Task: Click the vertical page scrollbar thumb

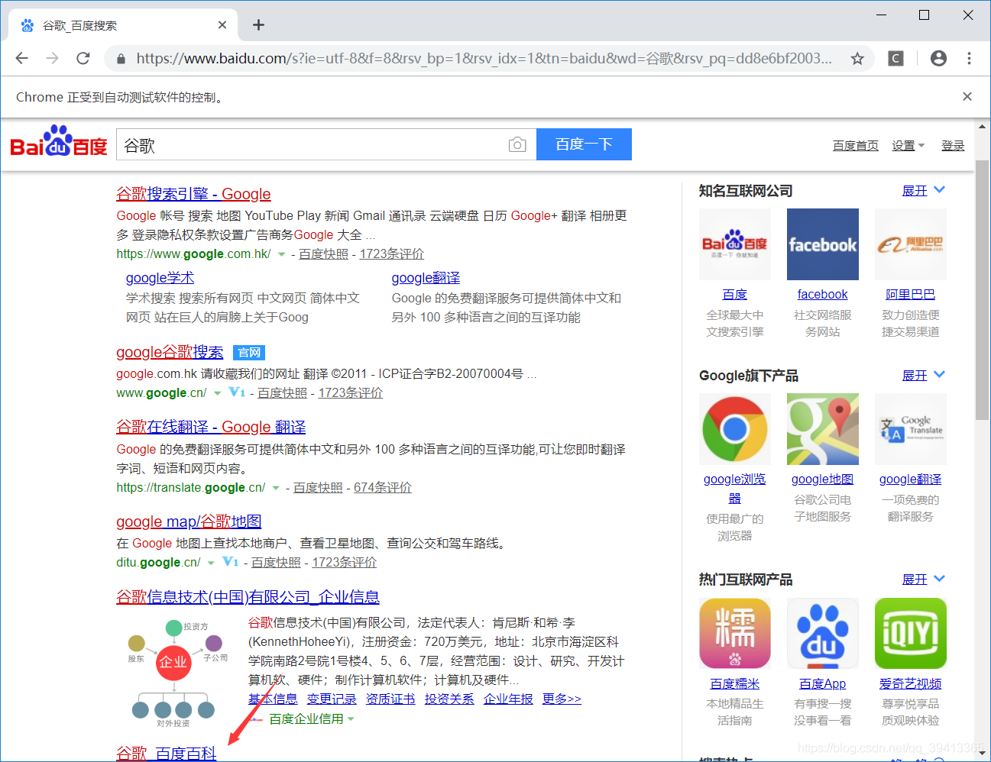Action: click(x=983, y=290)
